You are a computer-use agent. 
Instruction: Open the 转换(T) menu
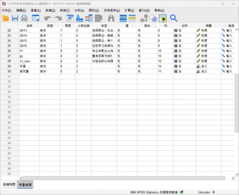click(65, 10)
